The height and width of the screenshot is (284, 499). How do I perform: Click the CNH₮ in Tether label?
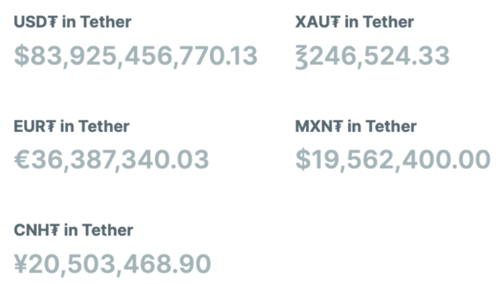click(x=73, y=230)
